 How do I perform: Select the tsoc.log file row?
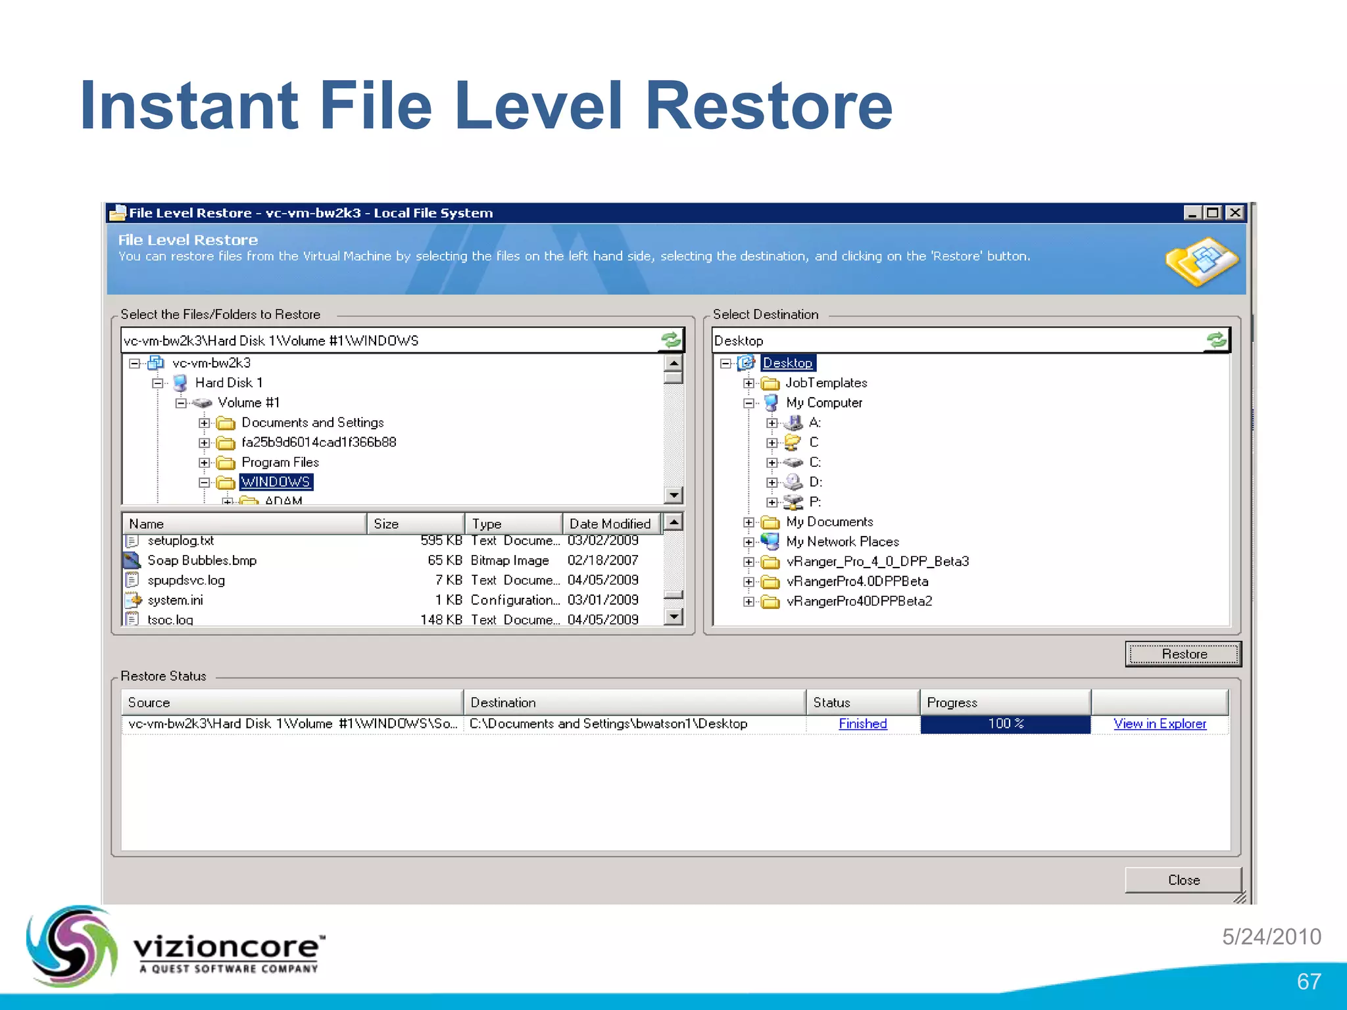[392, 619]
